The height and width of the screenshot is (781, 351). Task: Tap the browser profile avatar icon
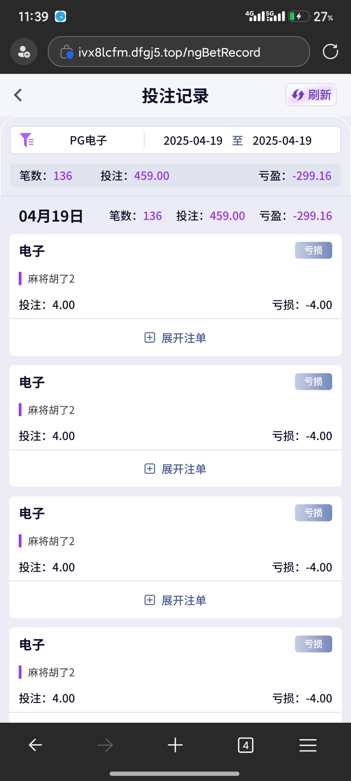[x=24, y=52]
